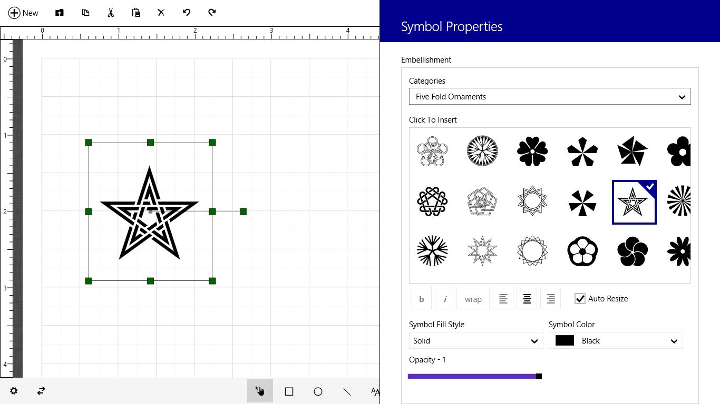The height and width of the screenshot is (404, 720).
Task: Create a new drawing with New
Action: [x=24, y=13]
